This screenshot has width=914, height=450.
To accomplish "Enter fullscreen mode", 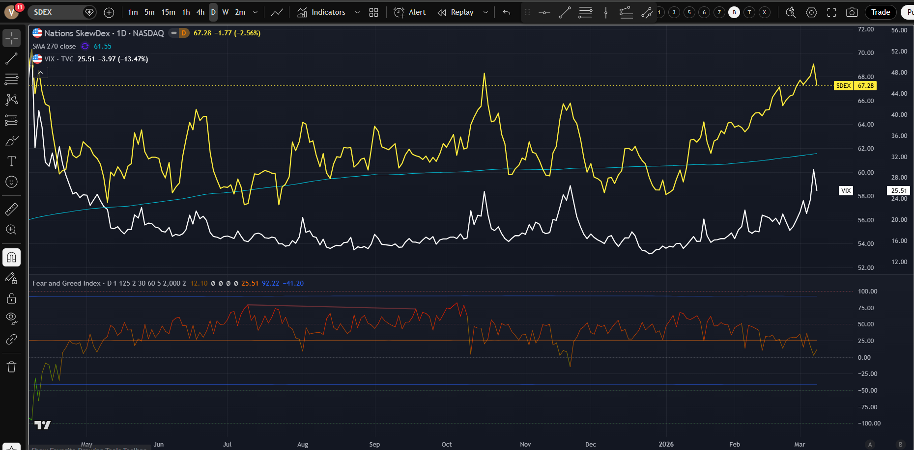I will click(x=831, y=12).
